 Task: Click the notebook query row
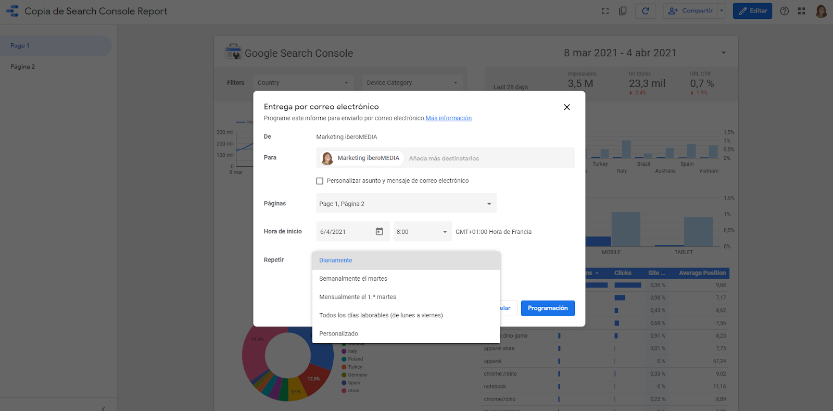605,387
